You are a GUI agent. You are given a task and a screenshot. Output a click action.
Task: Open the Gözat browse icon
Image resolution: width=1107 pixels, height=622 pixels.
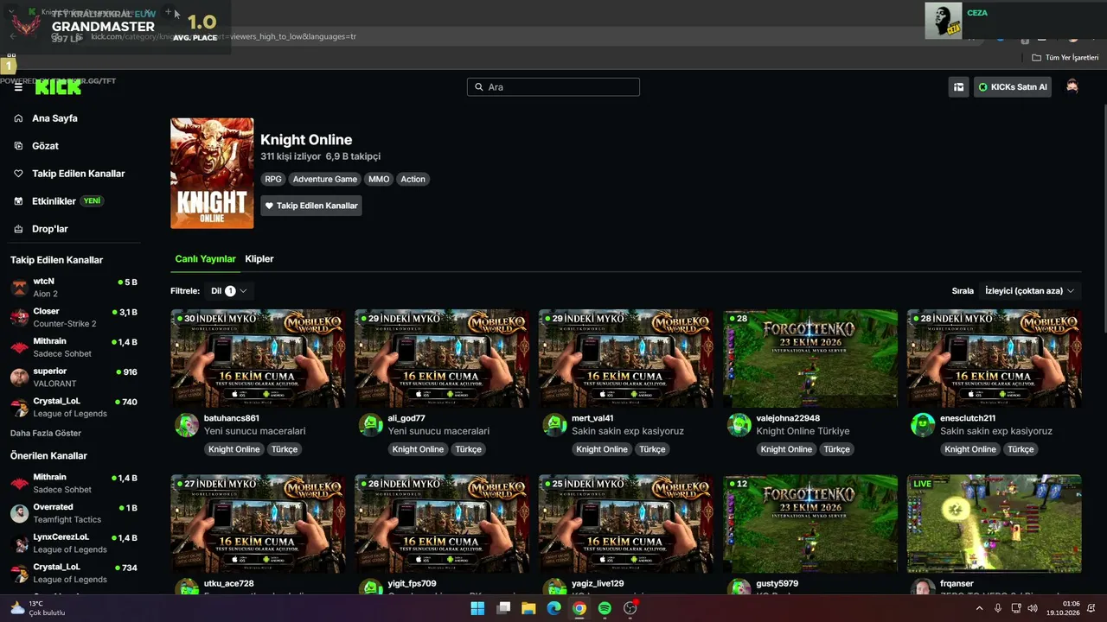pyautogui.click(x=18, y=146)
